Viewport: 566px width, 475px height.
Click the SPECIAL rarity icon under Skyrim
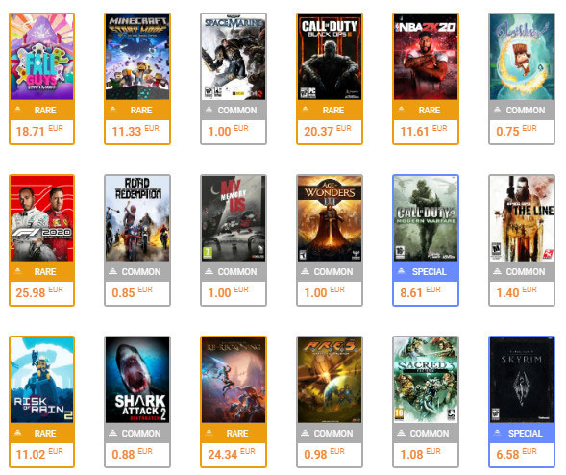pos(498,433)
